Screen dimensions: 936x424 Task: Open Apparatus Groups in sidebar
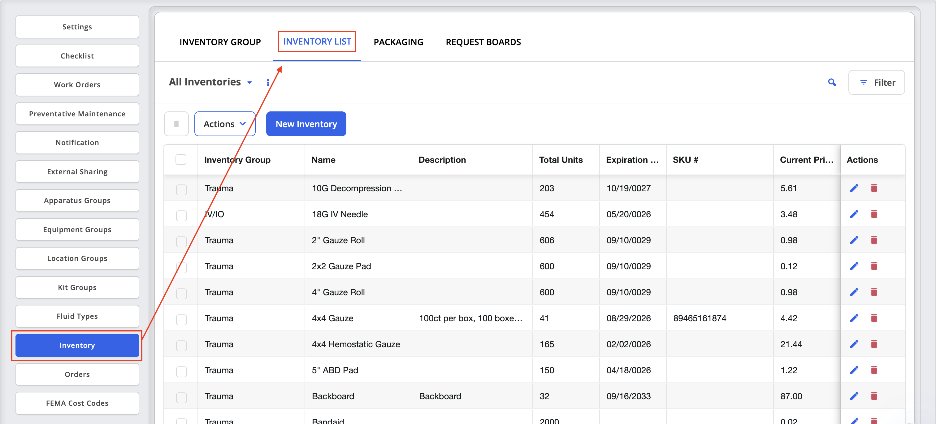click(x=77, y=200)
